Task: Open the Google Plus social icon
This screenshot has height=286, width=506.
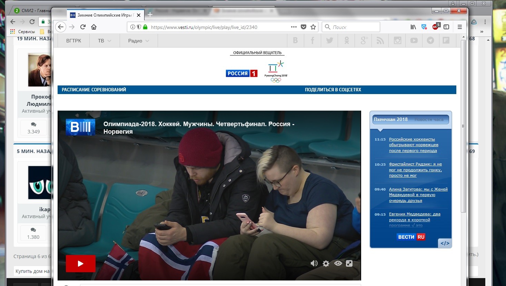Action: coord(364,41)
